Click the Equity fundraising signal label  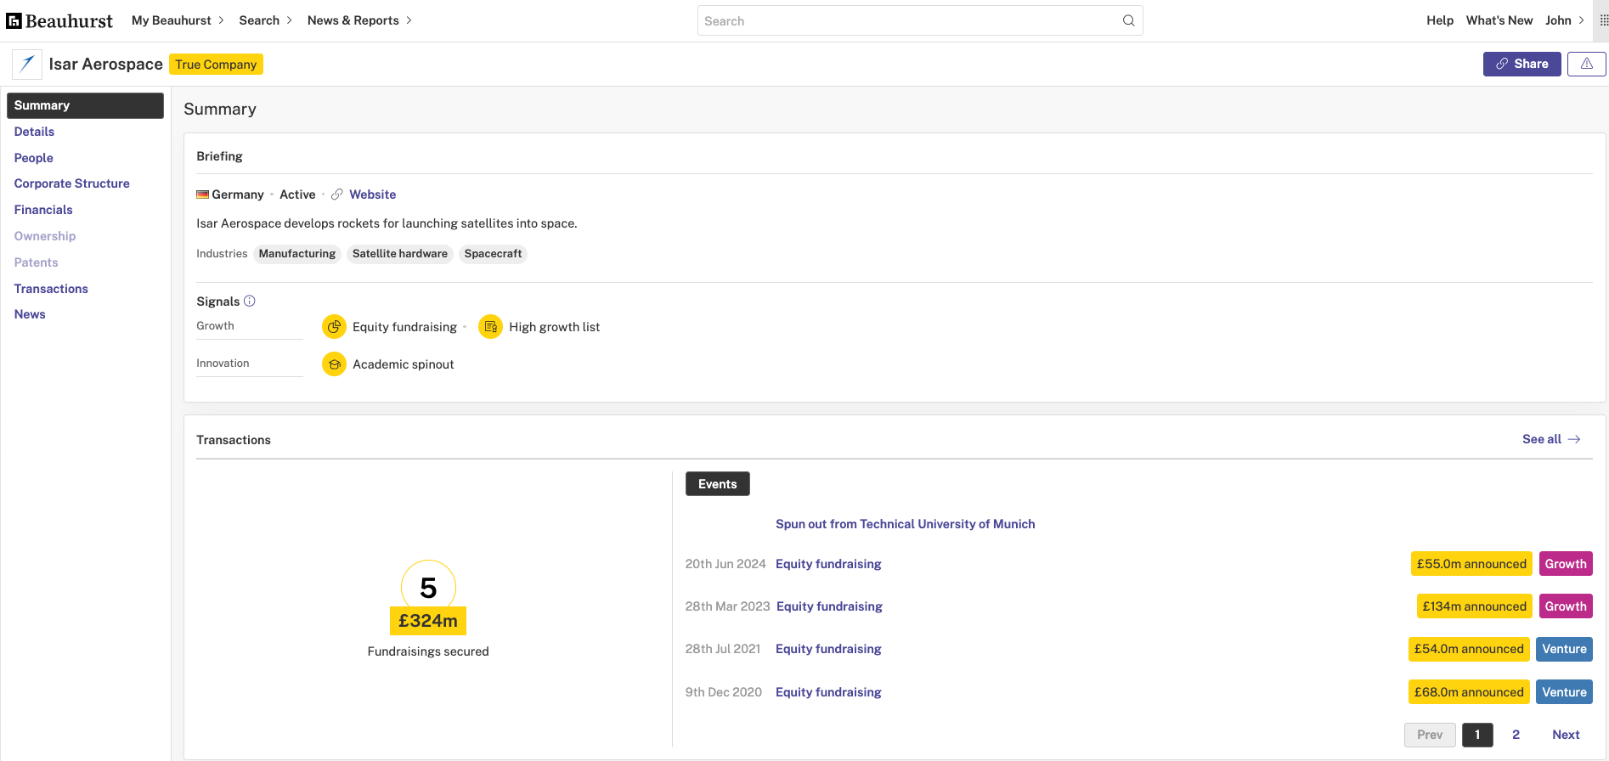pyautogui.click(x=404, y=327)
